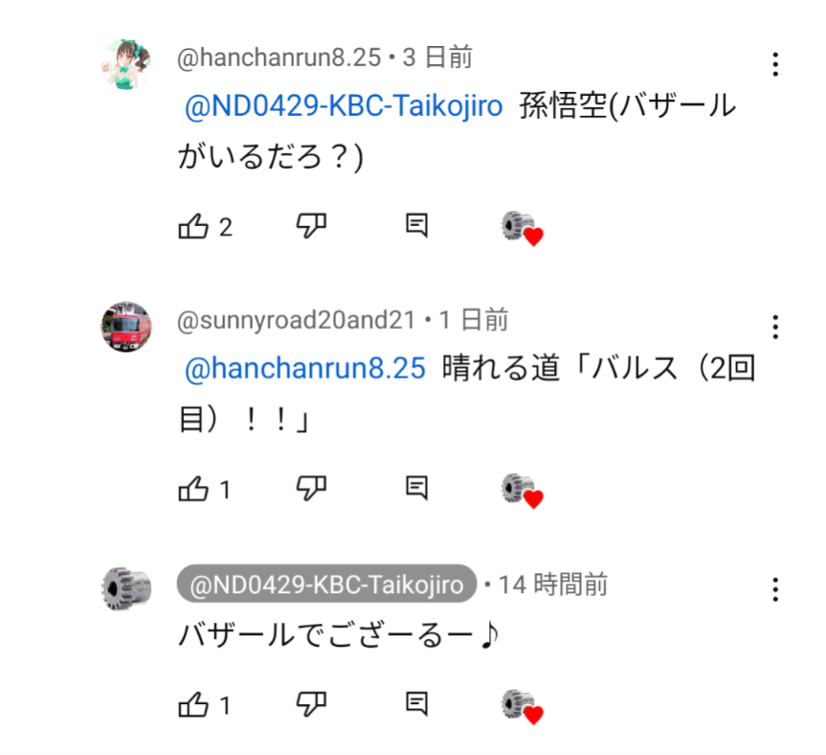Dislike the comment by hanchanrun8.25

pyautogui.click(x=311, y=226)
